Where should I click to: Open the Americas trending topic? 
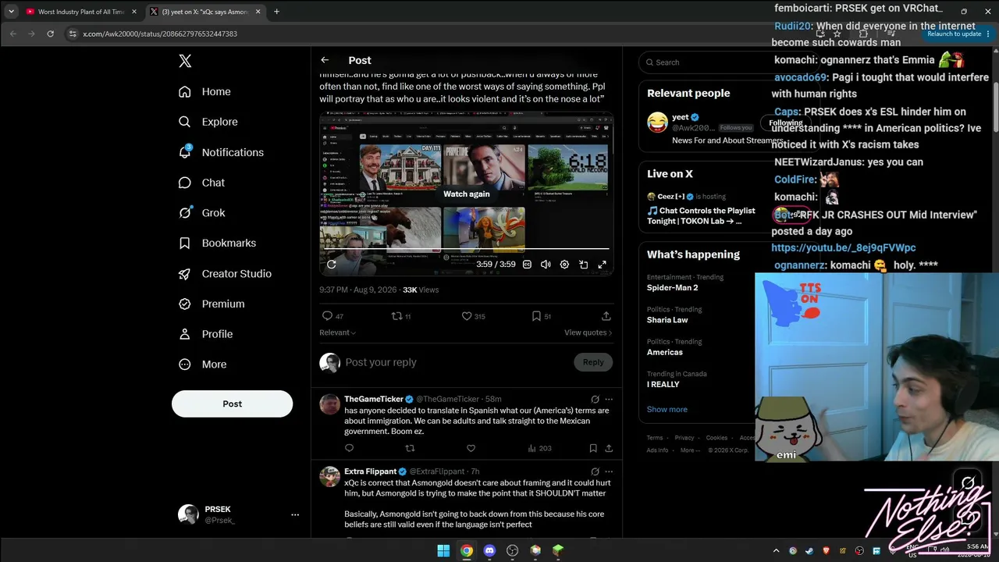click(x=665, y=352)
